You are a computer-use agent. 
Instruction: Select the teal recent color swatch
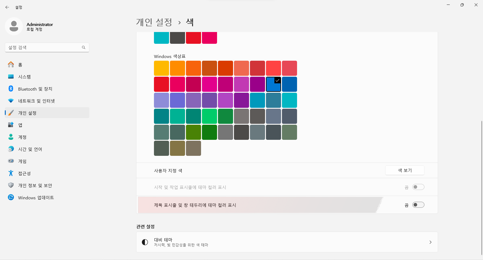click(x=162, y=38)
